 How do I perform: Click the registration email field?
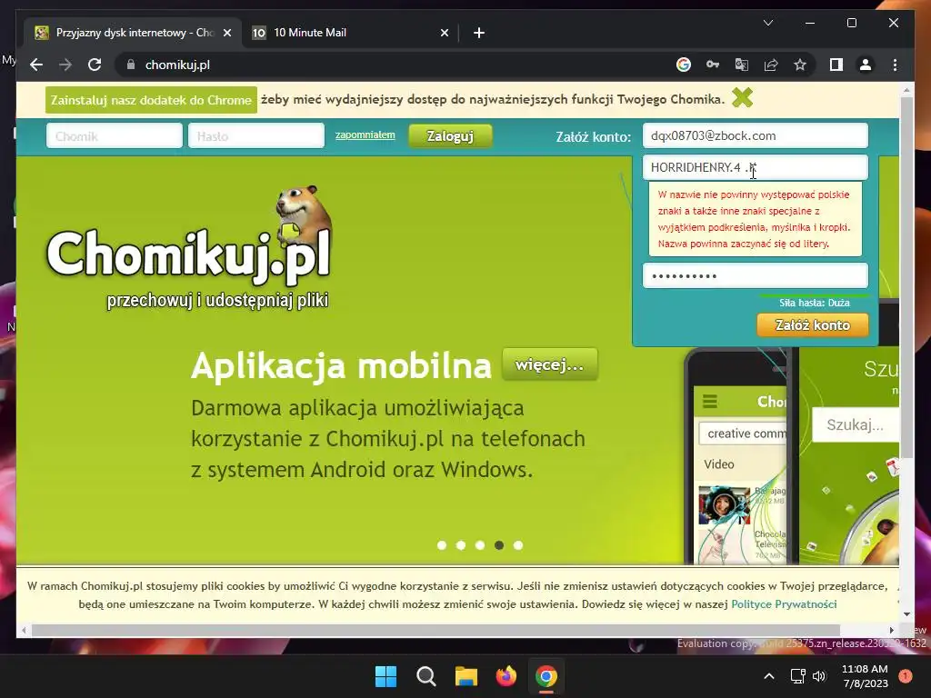pyautogui.click(x=755, y=135)
